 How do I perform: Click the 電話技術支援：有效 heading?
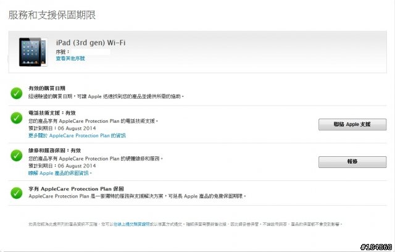point(52,113)
